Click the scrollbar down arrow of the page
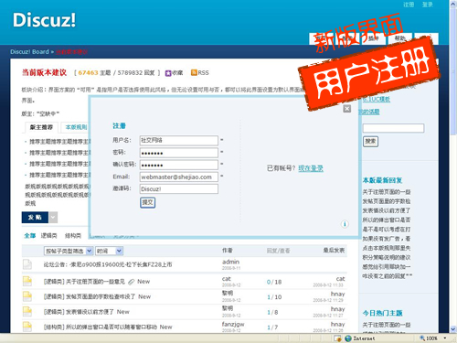The image size is (457, 343). (453, 329)
